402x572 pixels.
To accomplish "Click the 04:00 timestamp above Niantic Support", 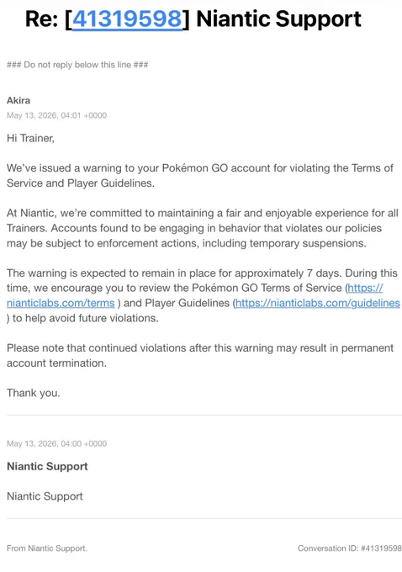I will point(56,443).
